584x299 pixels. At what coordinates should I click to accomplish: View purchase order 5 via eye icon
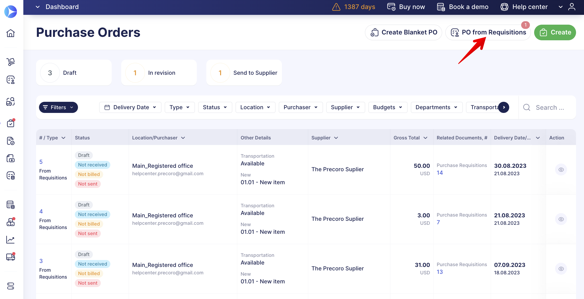(561, 170)
